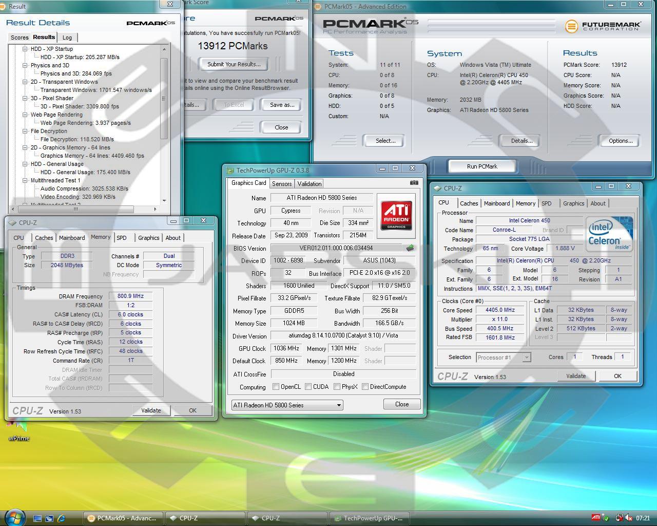Collapse the 2D - Transparent Windows node
The height and width of the screenshot is (526, 657).
tap(25, 82)
